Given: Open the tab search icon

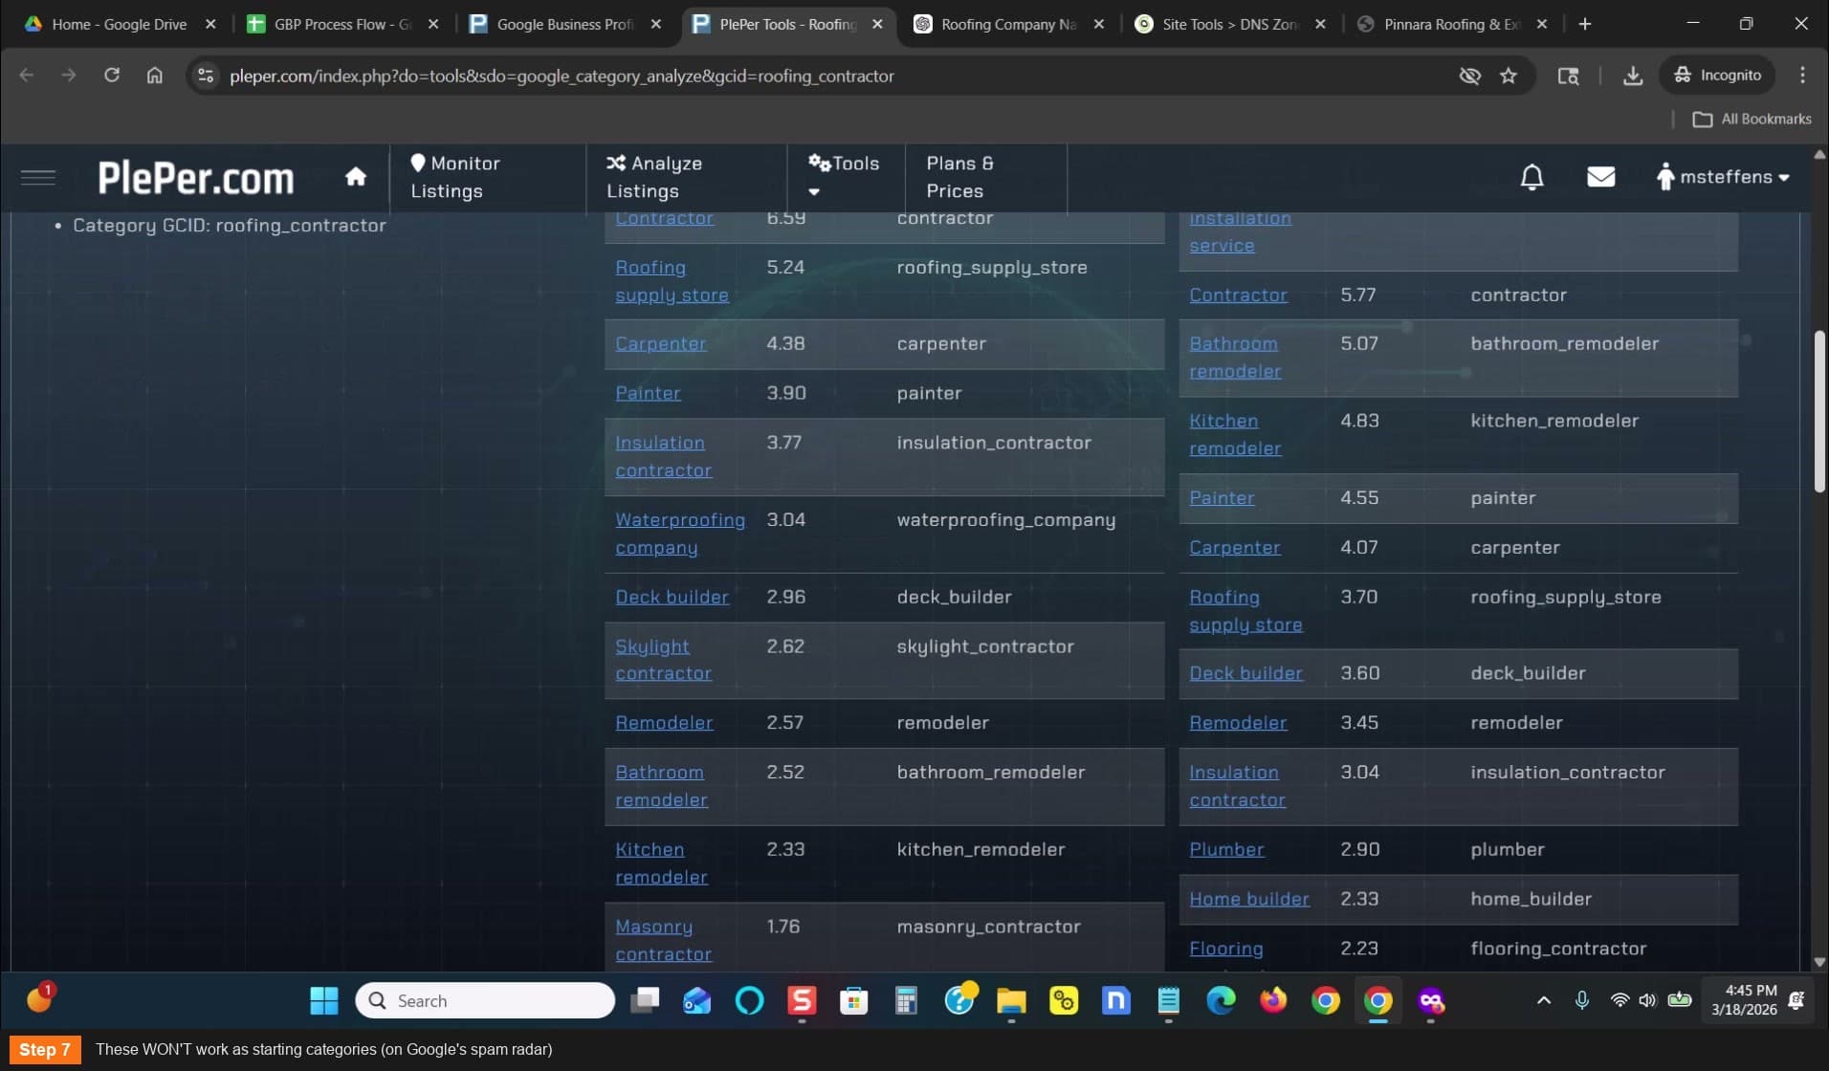Looking at the screenshot, I should tap(1568, 76).
